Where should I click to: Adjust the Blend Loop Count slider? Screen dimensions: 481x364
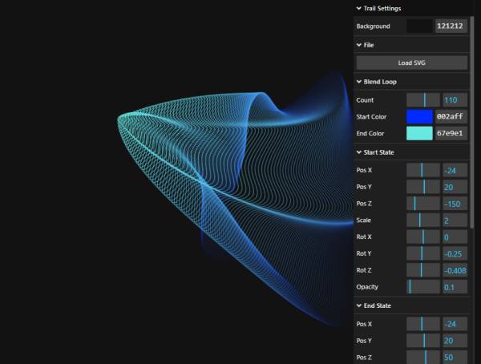[x=422, y=100]
